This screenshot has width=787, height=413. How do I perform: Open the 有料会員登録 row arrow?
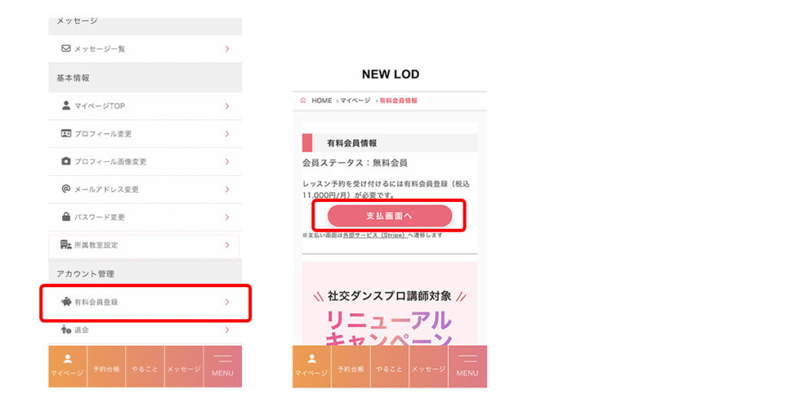pos(227,302)
